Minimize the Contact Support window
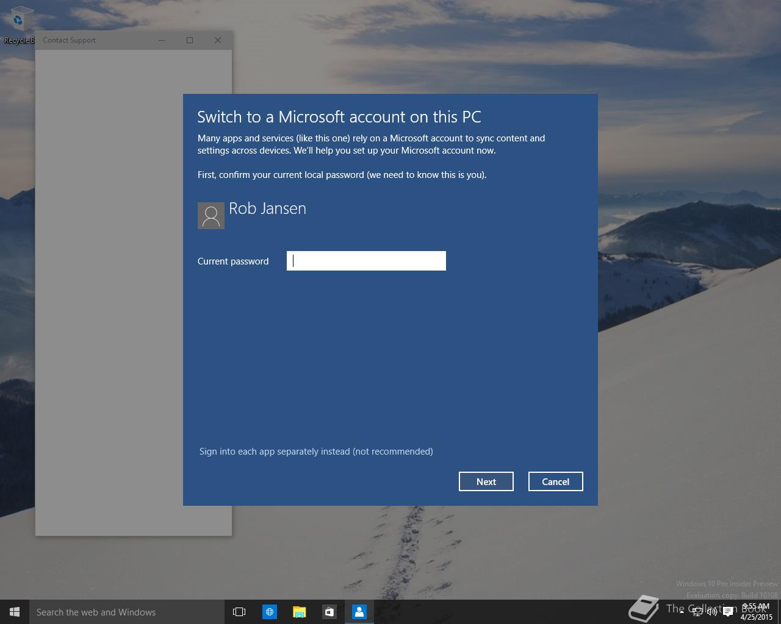 [162, 40]
